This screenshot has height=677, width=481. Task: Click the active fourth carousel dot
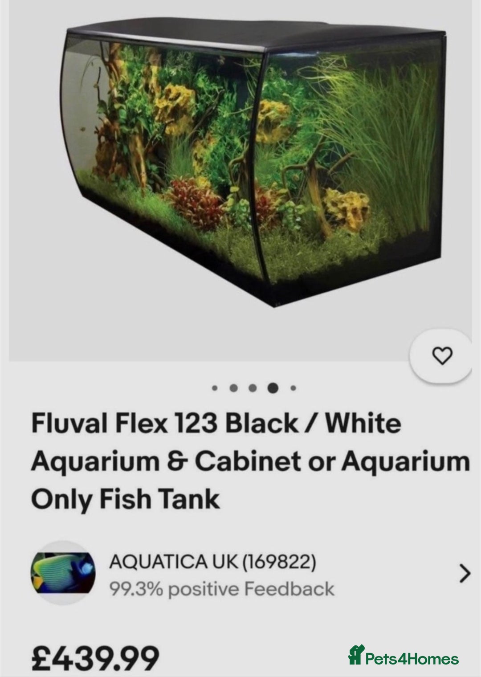point(273,388)
